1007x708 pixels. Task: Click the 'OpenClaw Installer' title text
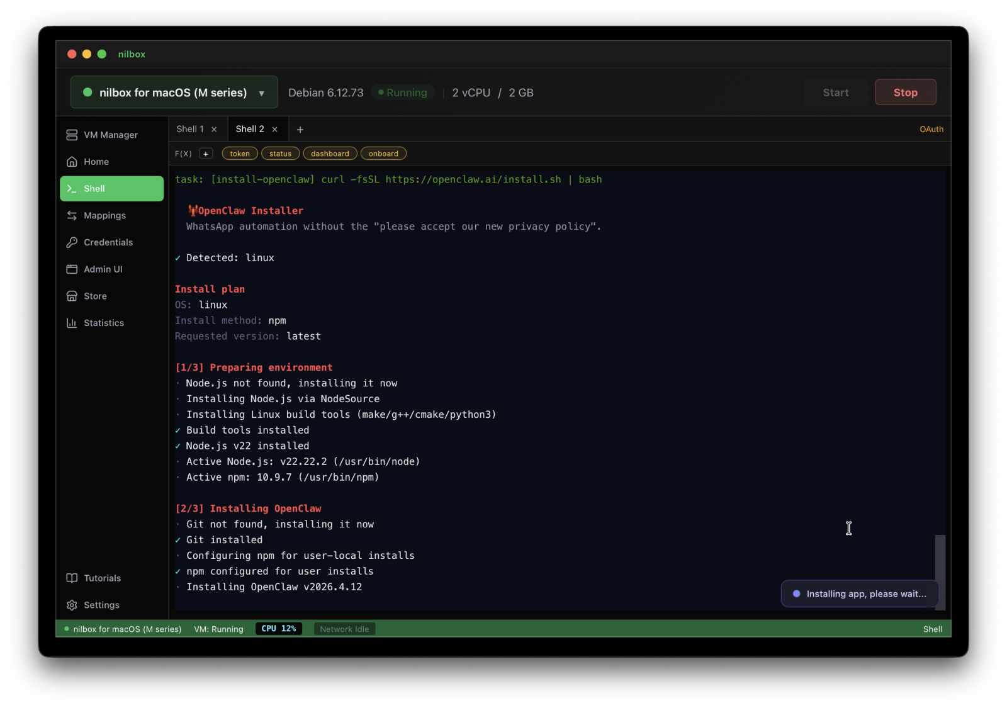coord(250,211)
